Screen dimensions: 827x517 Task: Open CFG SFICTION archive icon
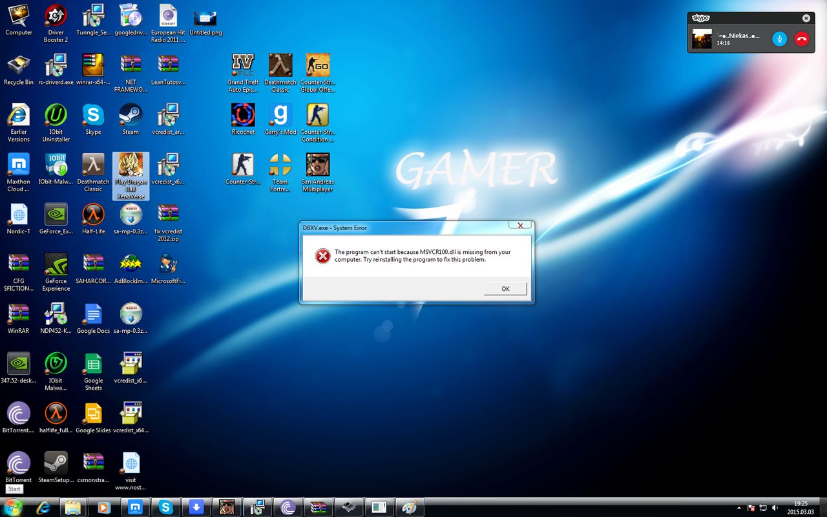19,272
